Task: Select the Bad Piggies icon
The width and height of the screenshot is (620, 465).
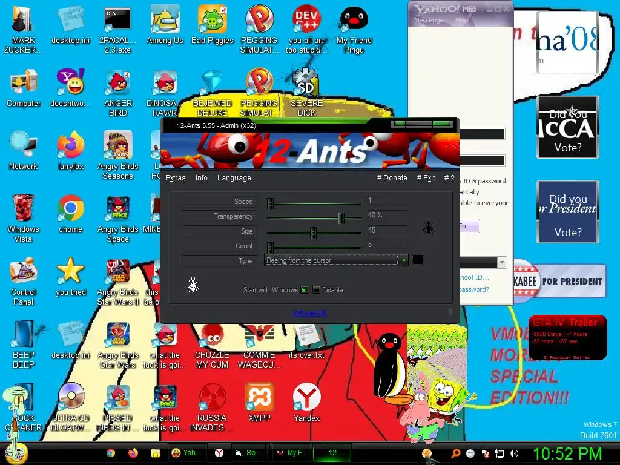Action: click(213, 24)
